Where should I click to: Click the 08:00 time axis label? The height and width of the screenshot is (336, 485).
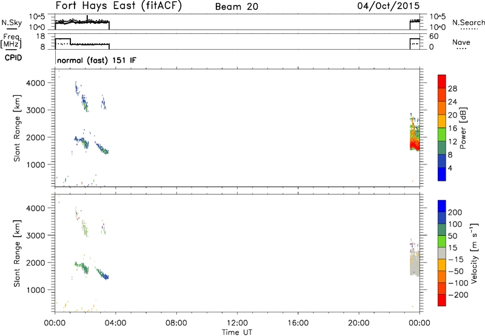(x=176, y=323)
